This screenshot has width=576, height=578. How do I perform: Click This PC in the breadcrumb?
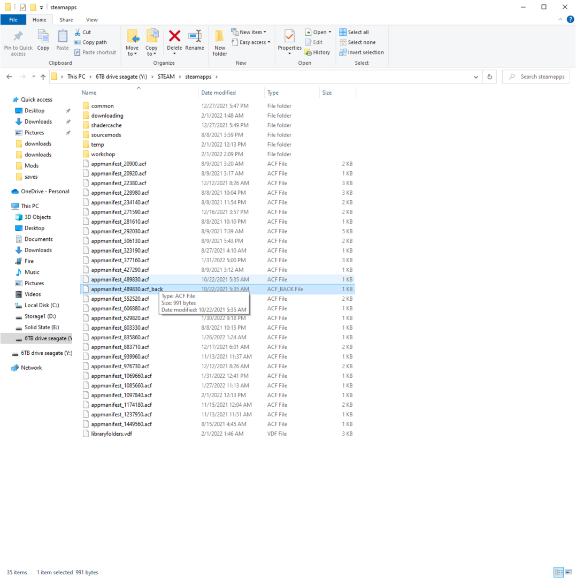(x=76, y=77)
